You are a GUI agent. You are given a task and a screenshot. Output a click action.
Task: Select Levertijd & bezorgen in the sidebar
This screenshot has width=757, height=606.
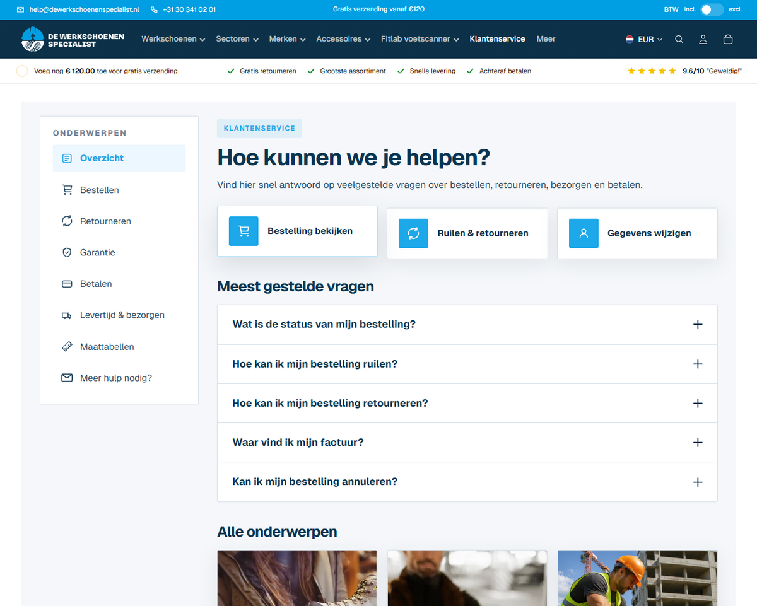pyautogui.click(x=119, y=315)
